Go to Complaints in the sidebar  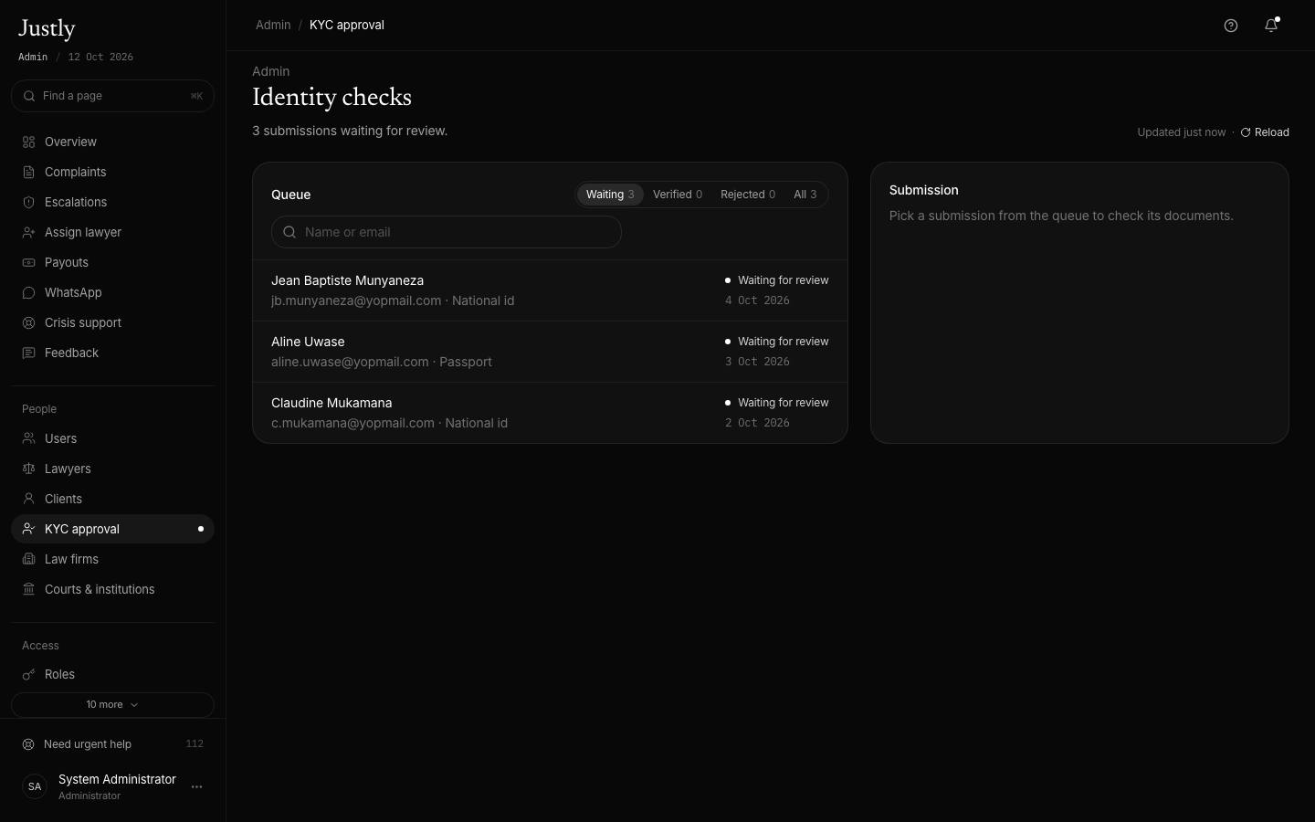(x=112, y=172)
